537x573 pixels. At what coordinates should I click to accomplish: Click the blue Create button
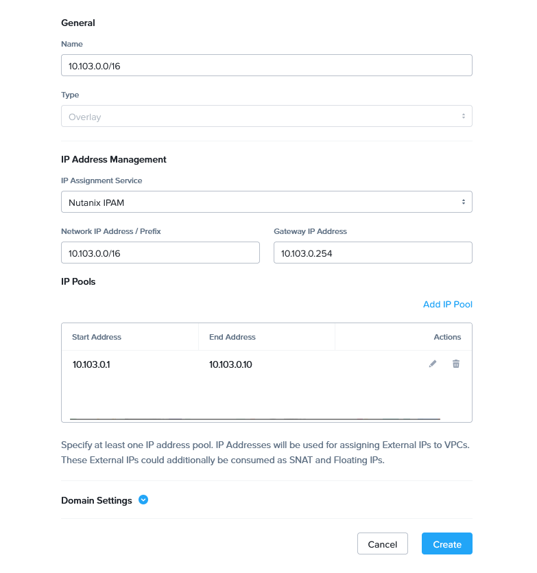446,544
